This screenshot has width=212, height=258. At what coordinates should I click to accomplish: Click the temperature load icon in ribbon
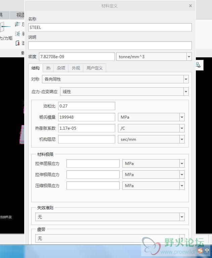(17, 43)
